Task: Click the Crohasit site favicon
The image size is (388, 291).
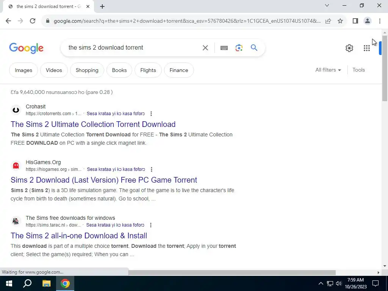Action: click(16, 110)
